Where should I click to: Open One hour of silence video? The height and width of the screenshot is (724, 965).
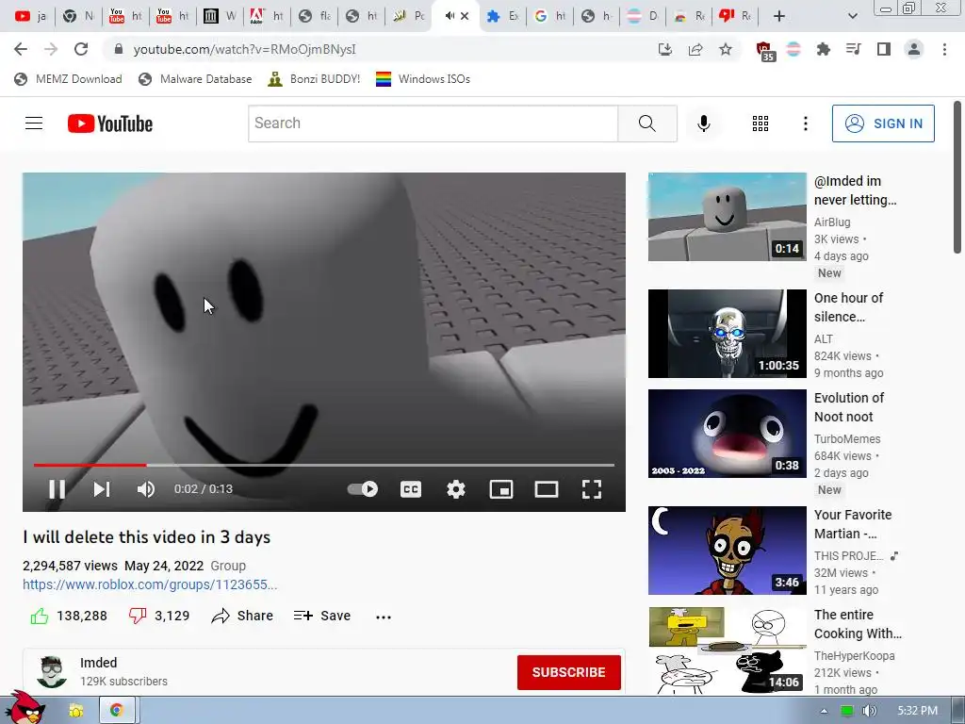(727, 334)
